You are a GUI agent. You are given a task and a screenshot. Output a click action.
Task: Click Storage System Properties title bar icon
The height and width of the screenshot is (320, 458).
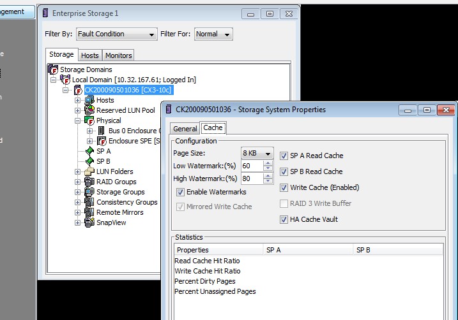tap(168, 109)
